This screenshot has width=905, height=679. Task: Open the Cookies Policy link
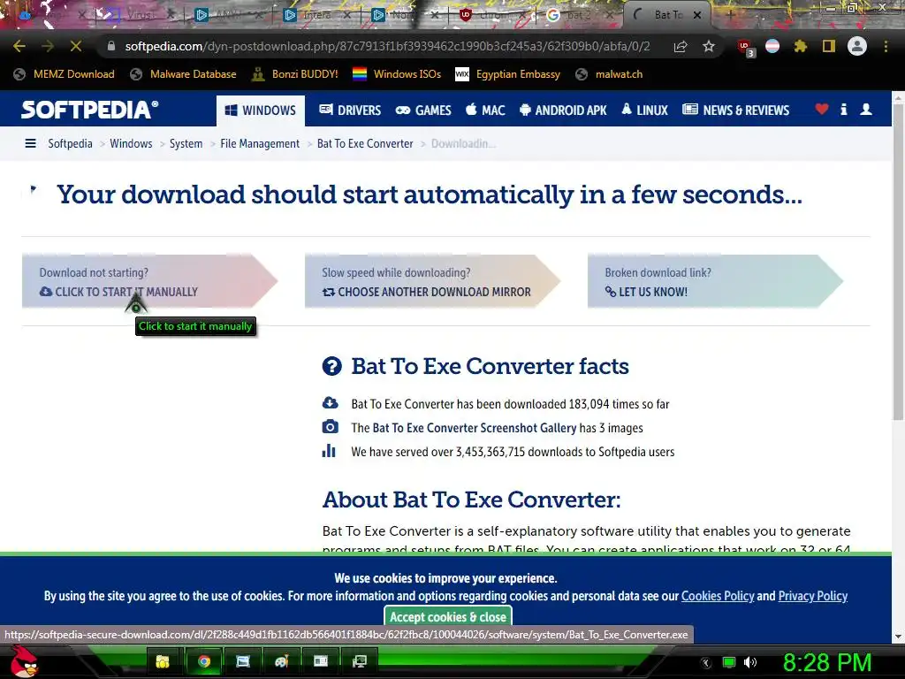(718, 596)
